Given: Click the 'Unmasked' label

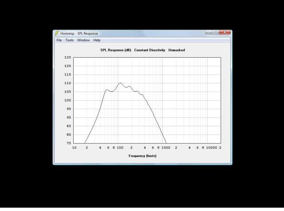Looking at the screenshot, I should pyautogui.click(x=177, y=50).
